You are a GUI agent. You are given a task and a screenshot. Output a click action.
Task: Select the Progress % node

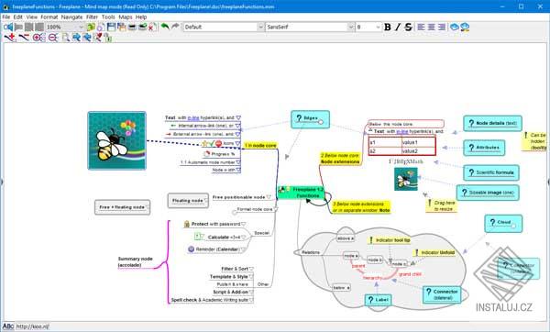tap(220, 154)
